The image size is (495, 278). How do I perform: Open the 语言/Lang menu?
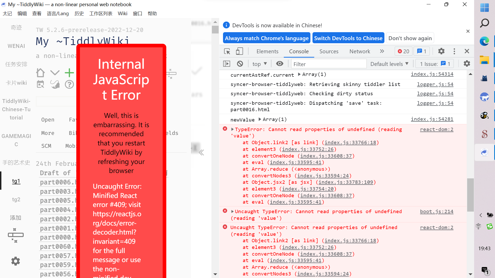coord(58,14)
